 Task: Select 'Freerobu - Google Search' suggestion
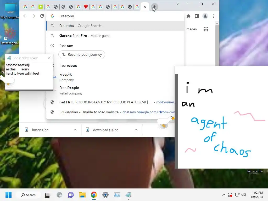coord(115,26)
